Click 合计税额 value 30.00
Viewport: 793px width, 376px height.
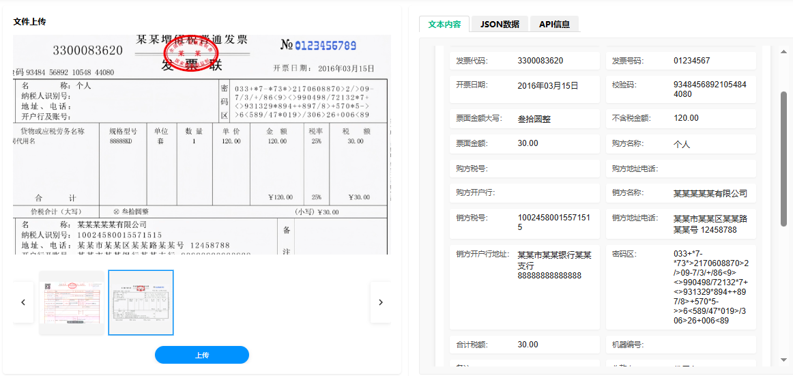coord(528,345)
